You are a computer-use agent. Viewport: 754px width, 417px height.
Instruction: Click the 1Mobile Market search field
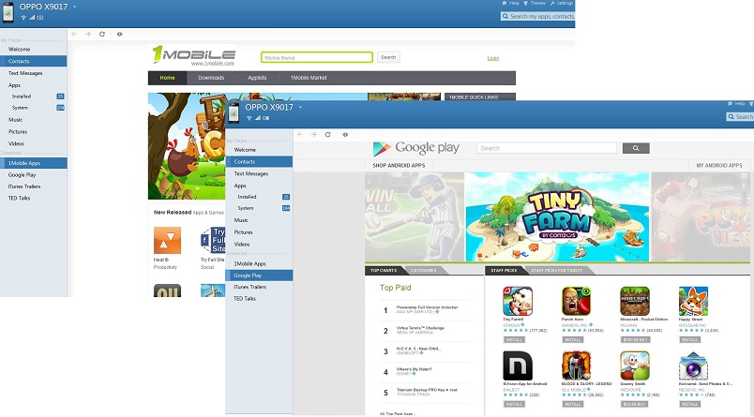coord(317,58)
